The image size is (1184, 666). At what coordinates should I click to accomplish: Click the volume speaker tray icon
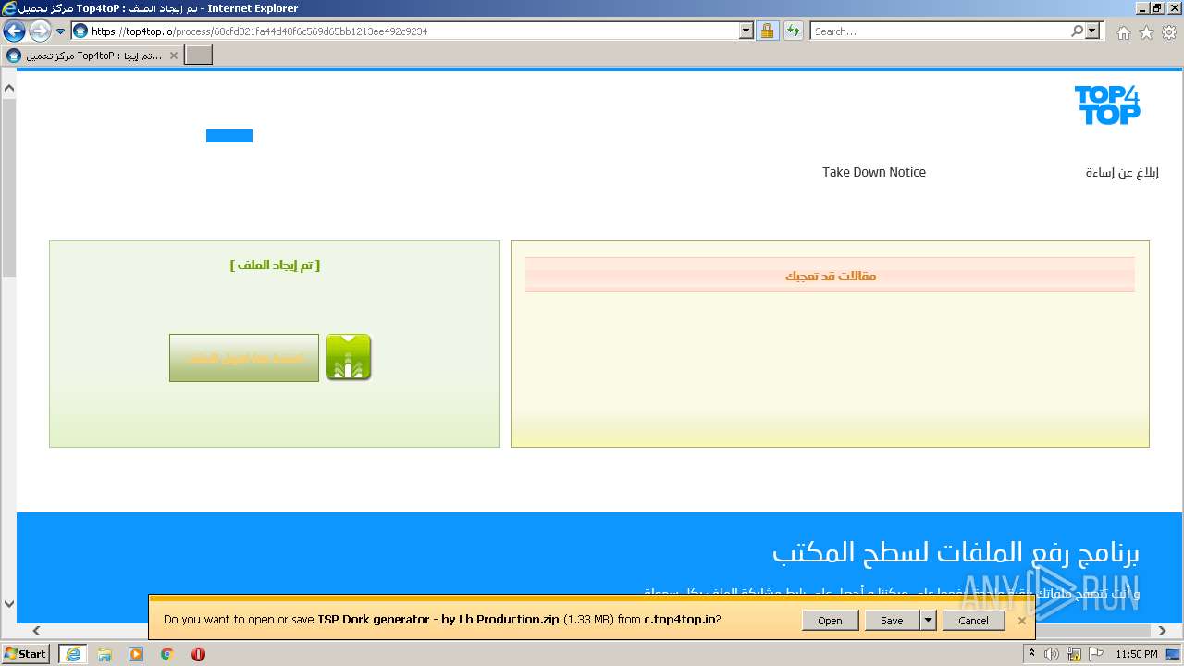pyautogui.click(x=1053, y=654)
